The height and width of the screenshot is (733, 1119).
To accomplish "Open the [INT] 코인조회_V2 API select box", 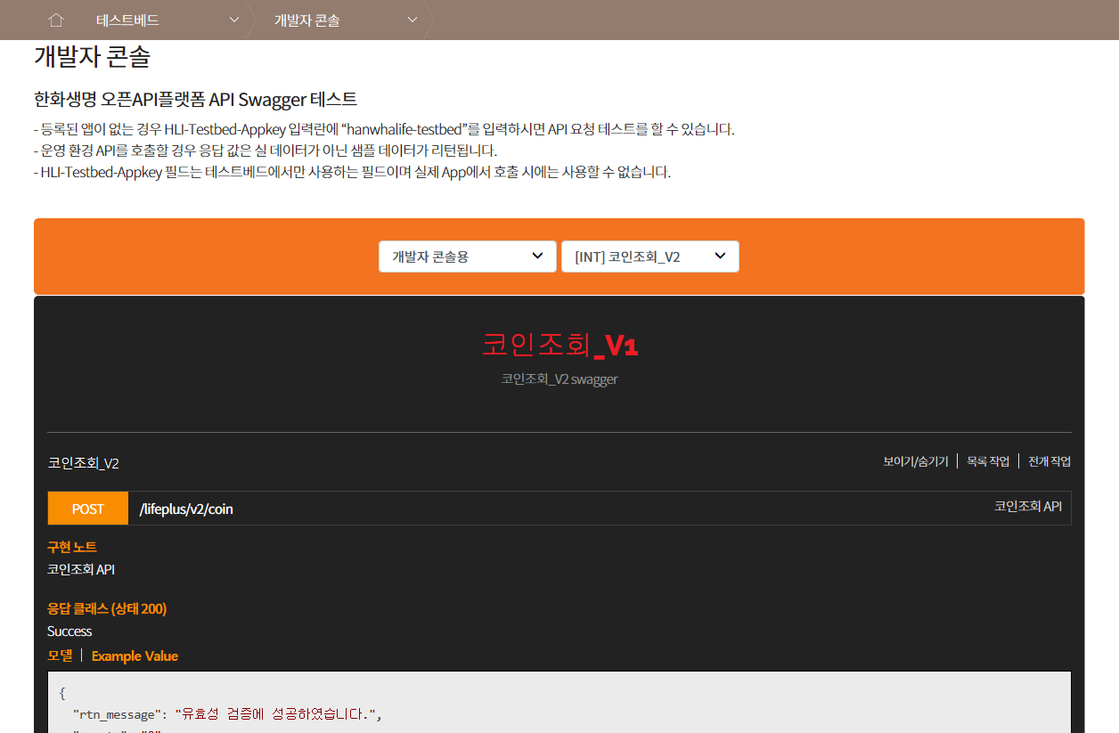I will click(650, 257).
